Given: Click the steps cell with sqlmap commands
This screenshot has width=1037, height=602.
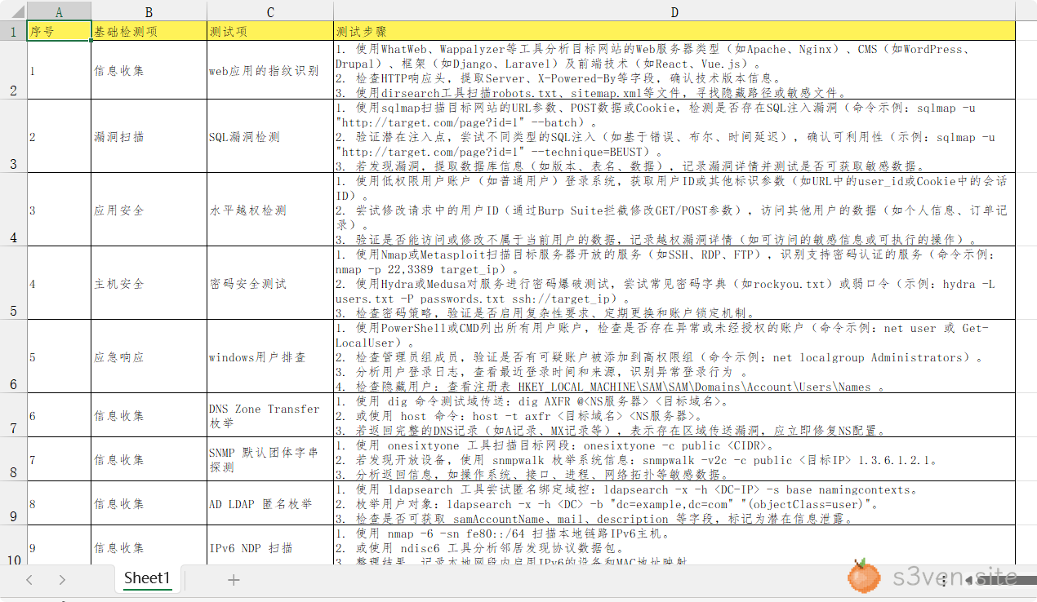Looking at the screenshot, I should pyautogui.click(x=674, y=136).
